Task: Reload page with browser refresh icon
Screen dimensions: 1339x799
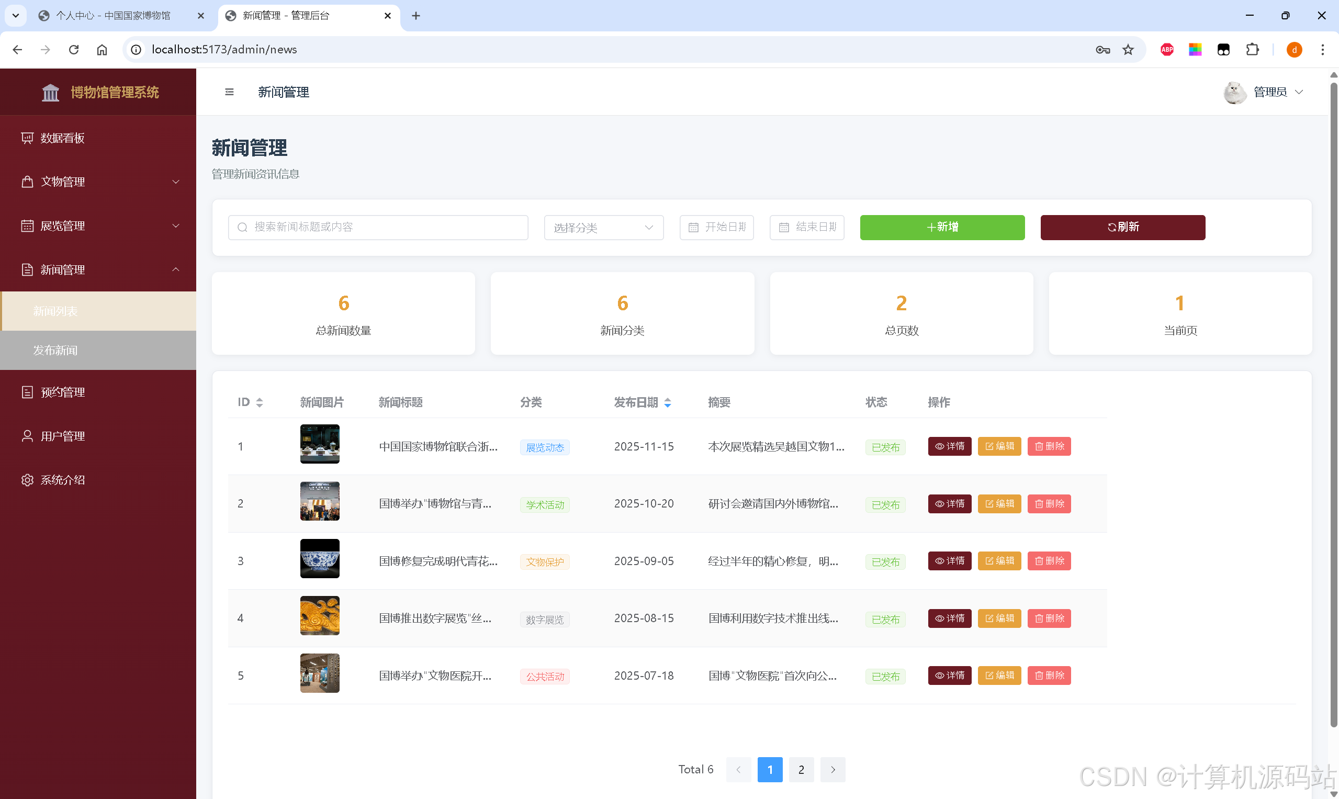Action: pyautogui.click(x=74, y=50)
